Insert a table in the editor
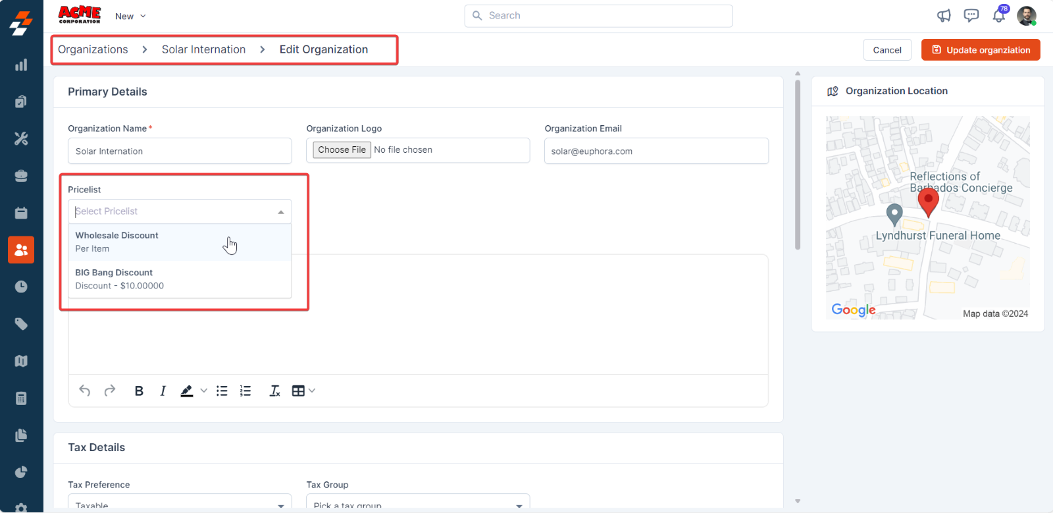The height and width of the screenshot is (513, 1053). pos(298,391)
